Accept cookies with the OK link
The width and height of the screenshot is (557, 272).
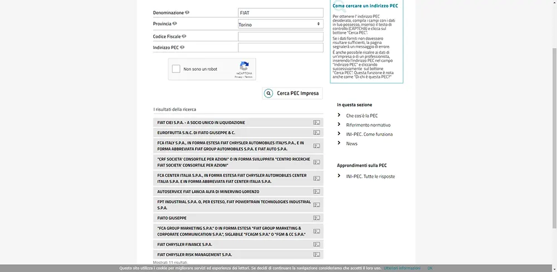pyautogui.click(x=430, y=268)
